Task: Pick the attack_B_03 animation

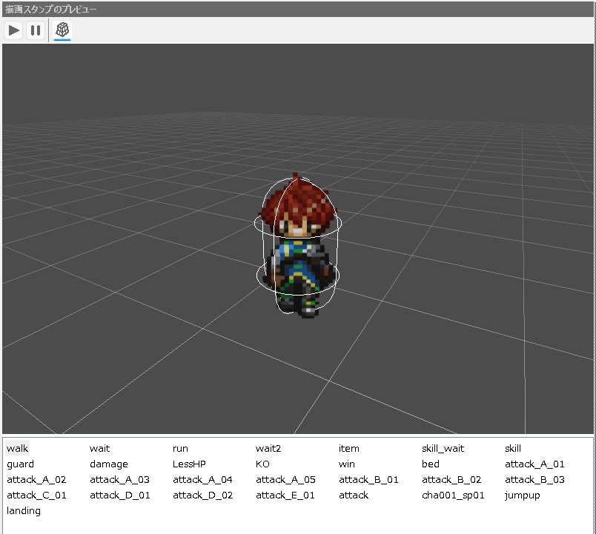Action: (534, 479)
